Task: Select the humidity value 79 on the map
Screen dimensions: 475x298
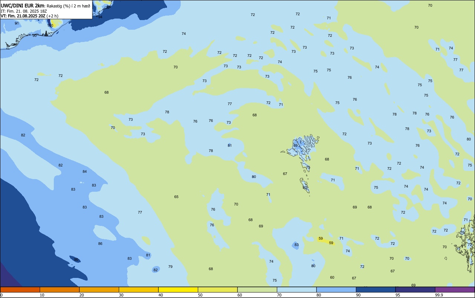Action: point(170,267)
